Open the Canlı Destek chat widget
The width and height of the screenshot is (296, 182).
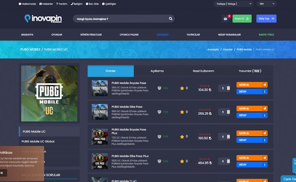(x=289, y=179)
